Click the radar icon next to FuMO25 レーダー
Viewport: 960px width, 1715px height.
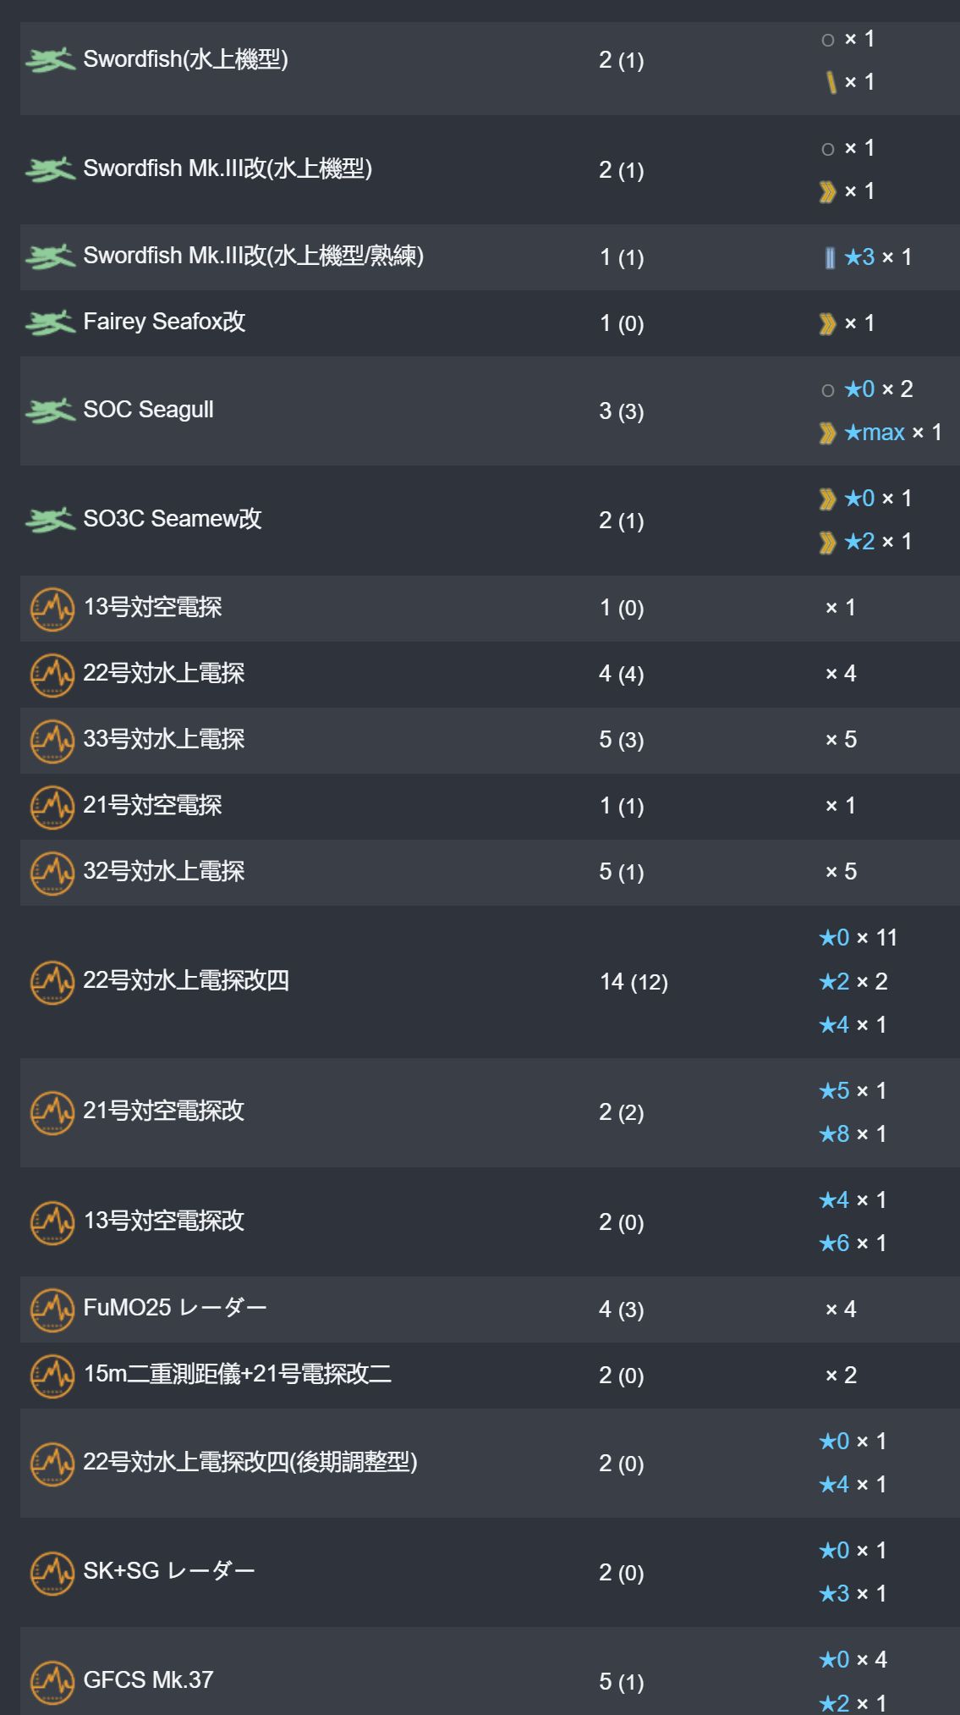(x=52, y=1310)
